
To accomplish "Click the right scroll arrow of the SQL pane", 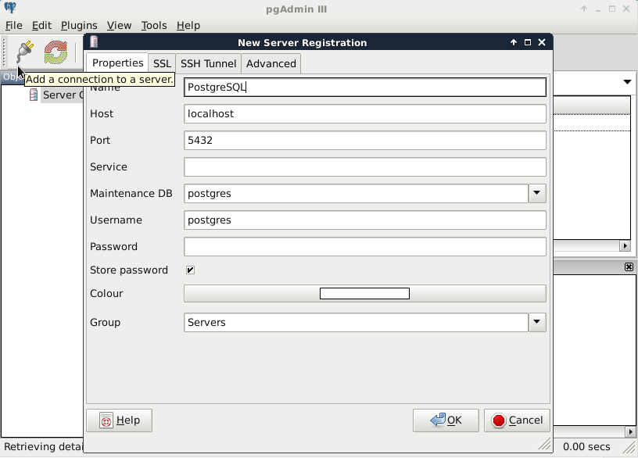I will pos(630,431).
